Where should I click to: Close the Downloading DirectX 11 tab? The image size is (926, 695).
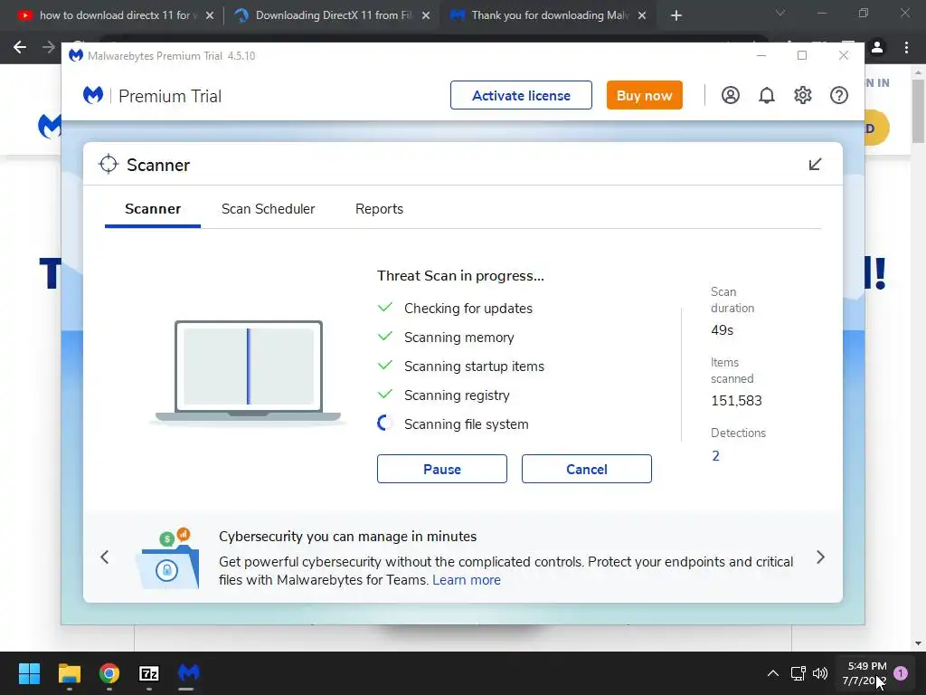pyautogui.click(x=426, y=15)
